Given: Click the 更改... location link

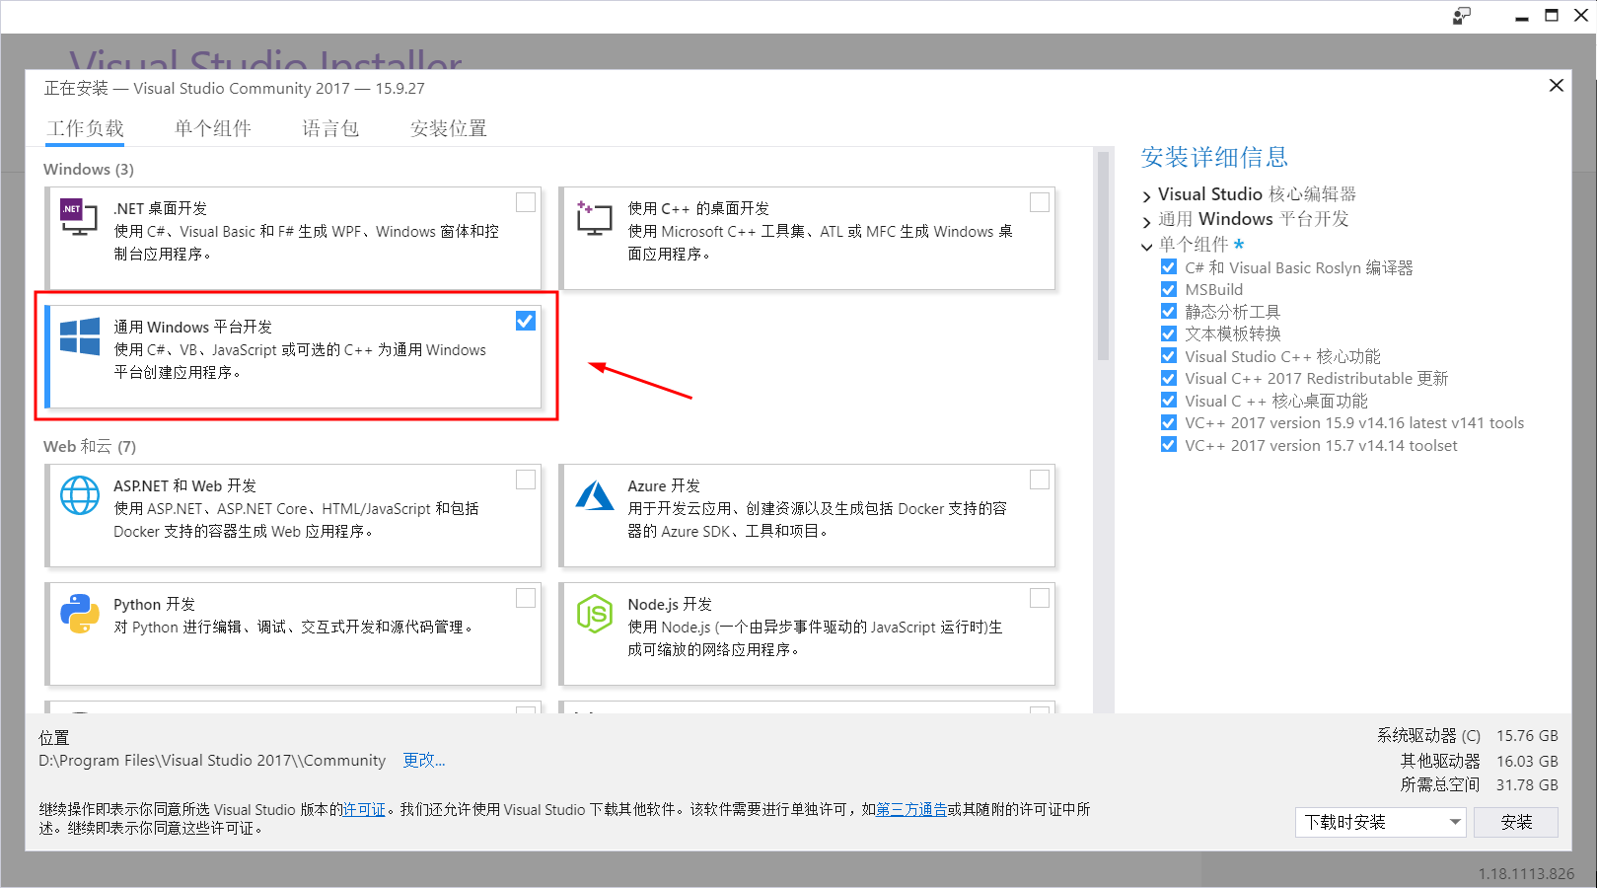Looking at the screenshot, I should (x=424, y=760).
